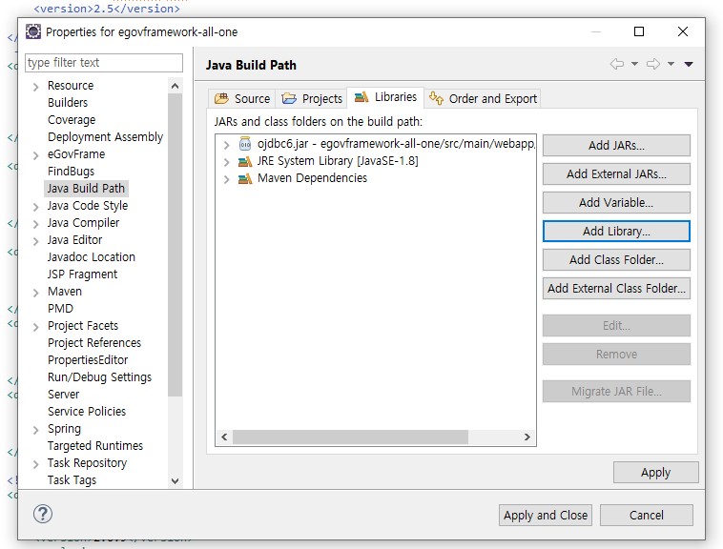Select PMD in the category tree

(x=60, y=309)
